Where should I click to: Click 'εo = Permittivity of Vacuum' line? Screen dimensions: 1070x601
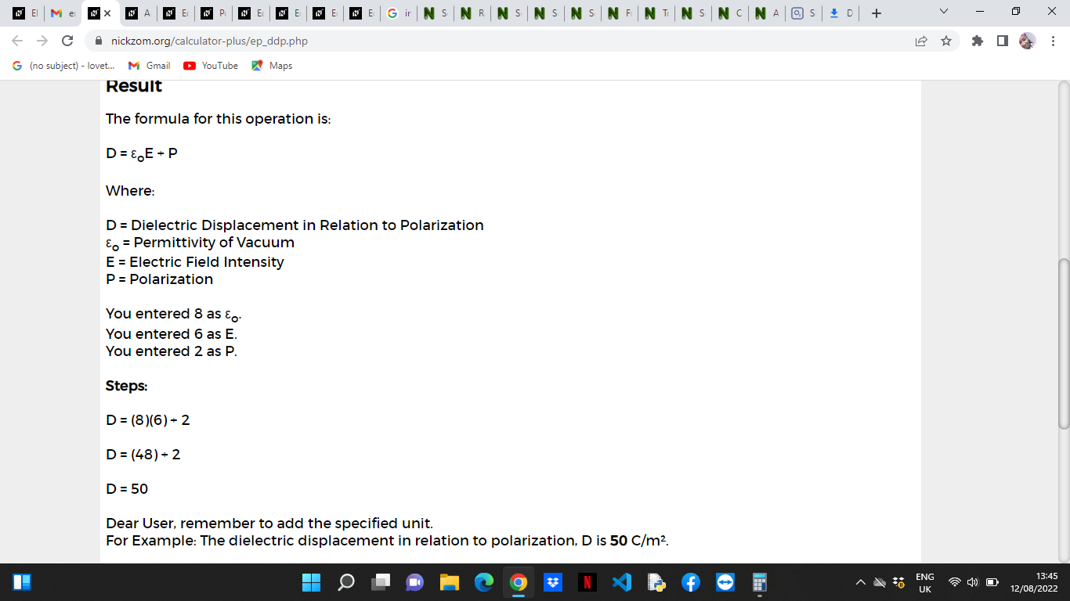[x=200, y=243]
